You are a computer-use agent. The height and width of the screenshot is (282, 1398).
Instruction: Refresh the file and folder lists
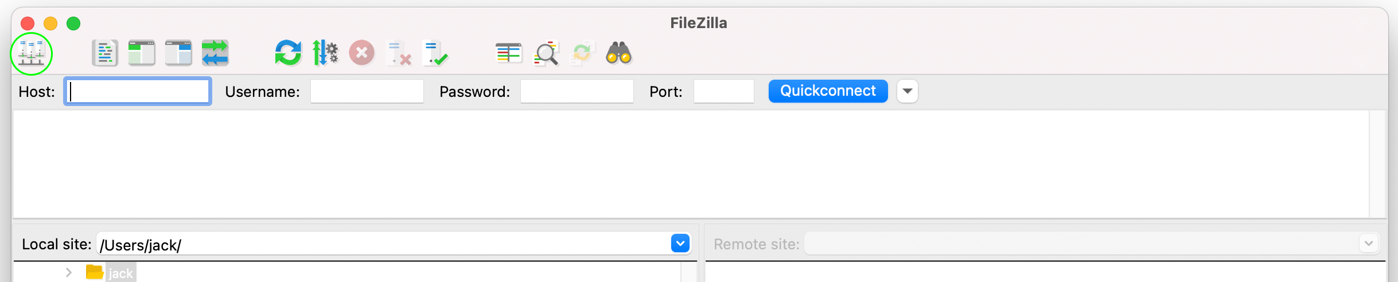point(288,54)
